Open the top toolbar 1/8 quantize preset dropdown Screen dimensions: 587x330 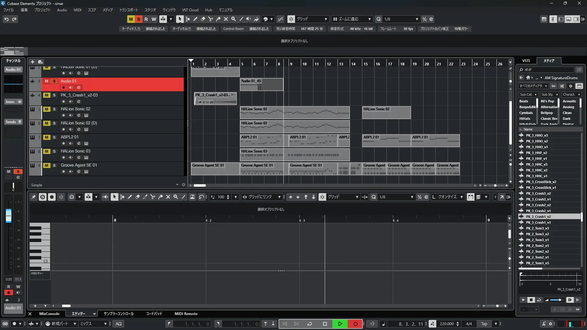[x=417, y=19]
